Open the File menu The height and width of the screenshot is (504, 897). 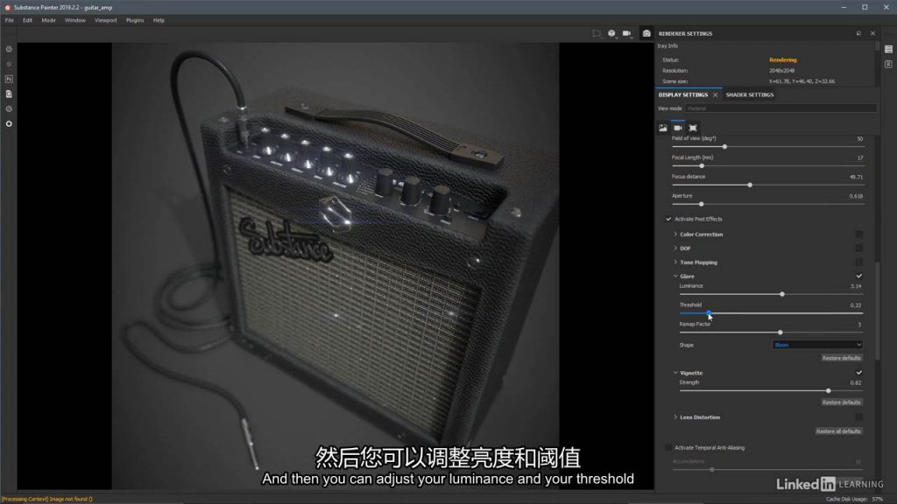pyautogui.click(x=9, y=20)
